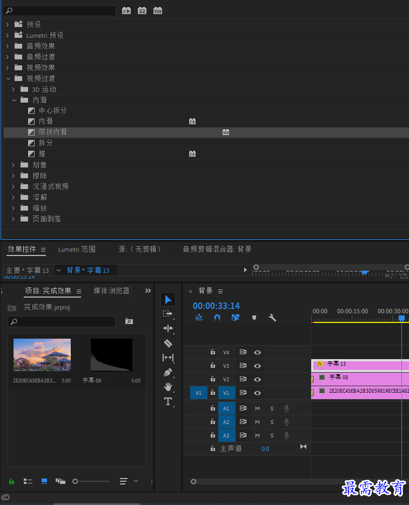Toggle YUV effects filter icon
Viewport: 409px width, 505px height.
click(x=158, y=11)
